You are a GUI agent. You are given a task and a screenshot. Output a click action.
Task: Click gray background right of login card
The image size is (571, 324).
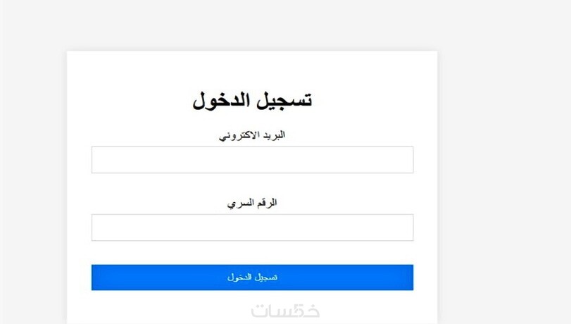[503, 176]
